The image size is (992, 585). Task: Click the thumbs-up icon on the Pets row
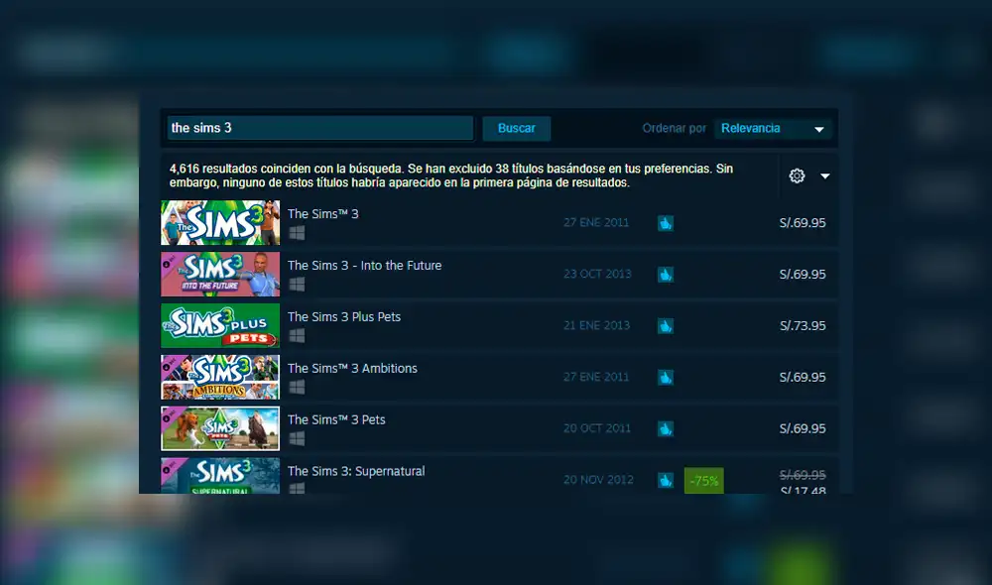[665, 428]
